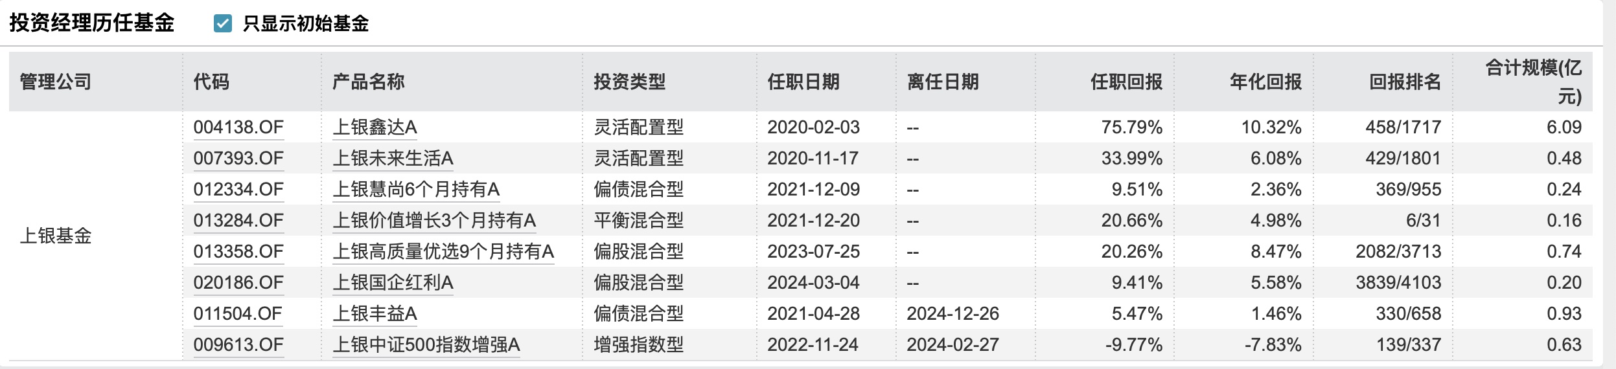Click fund code 013358.OF
Viewport: 1616px width, 369px height.
tap(238, 252)
